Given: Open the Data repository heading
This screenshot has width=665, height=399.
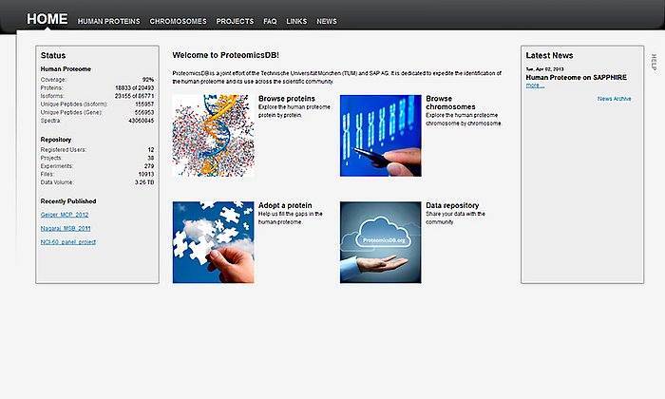Looking at the screenshot, I should 452,205.
